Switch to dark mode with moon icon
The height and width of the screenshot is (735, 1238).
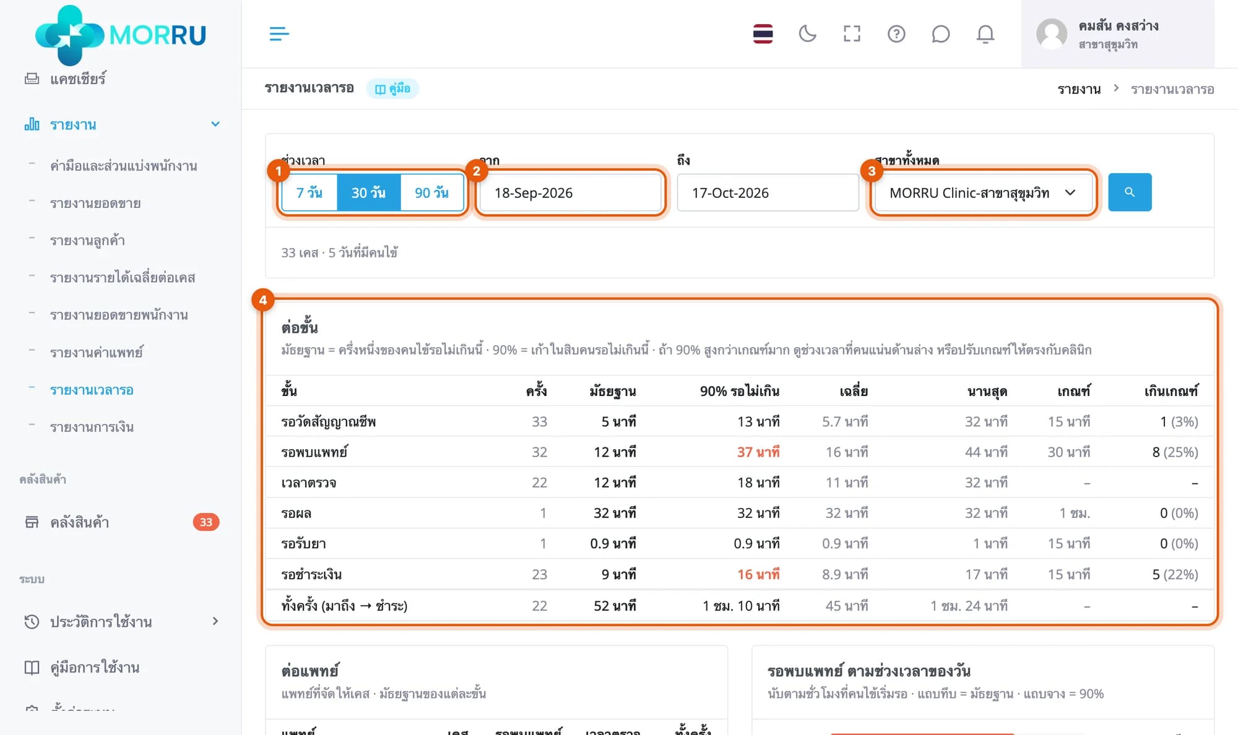[x=807, y=33]
